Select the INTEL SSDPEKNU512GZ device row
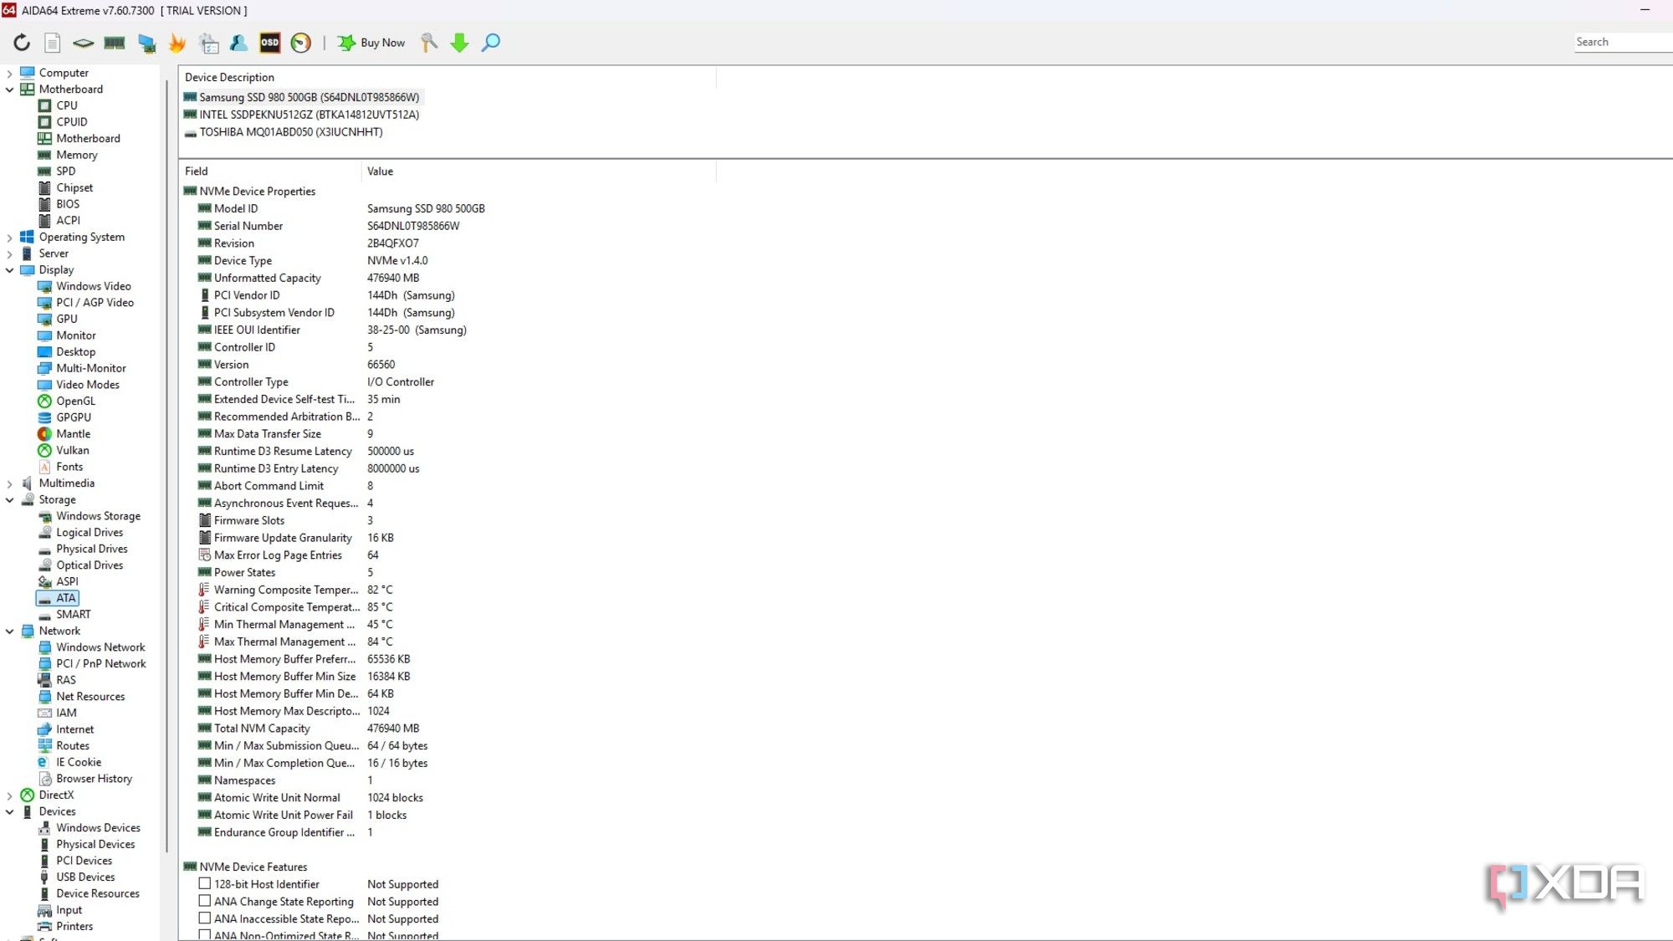The height and width of the screenshot is (941, 1673). tap(301, 115)
